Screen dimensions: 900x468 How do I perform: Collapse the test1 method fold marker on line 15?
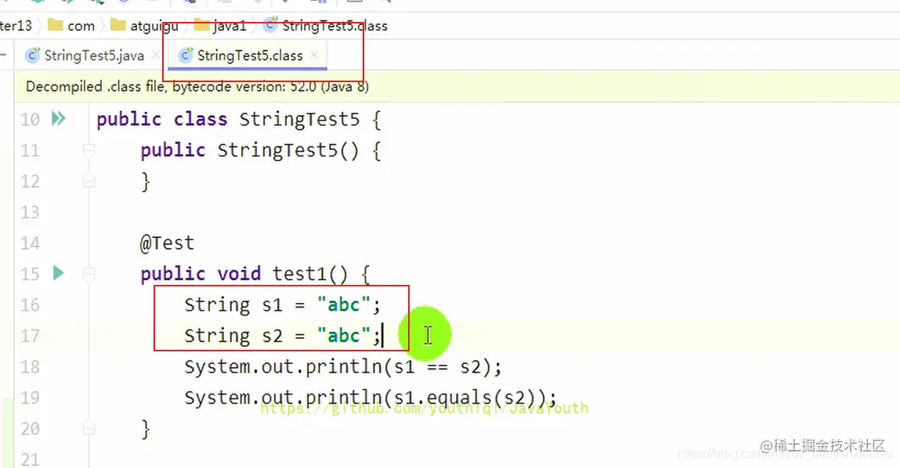click(x=89, y=274)
